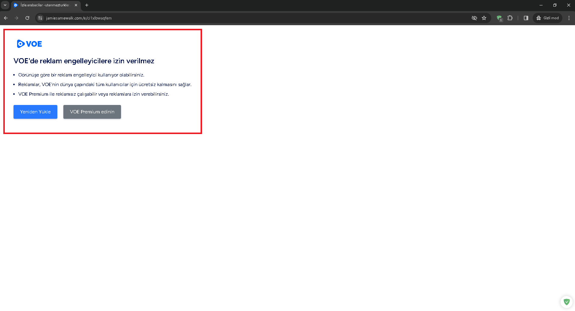Viewport: 575px width, 311px height.
Task: Click the forward navigation arrow
Action: tap(17, 18)
